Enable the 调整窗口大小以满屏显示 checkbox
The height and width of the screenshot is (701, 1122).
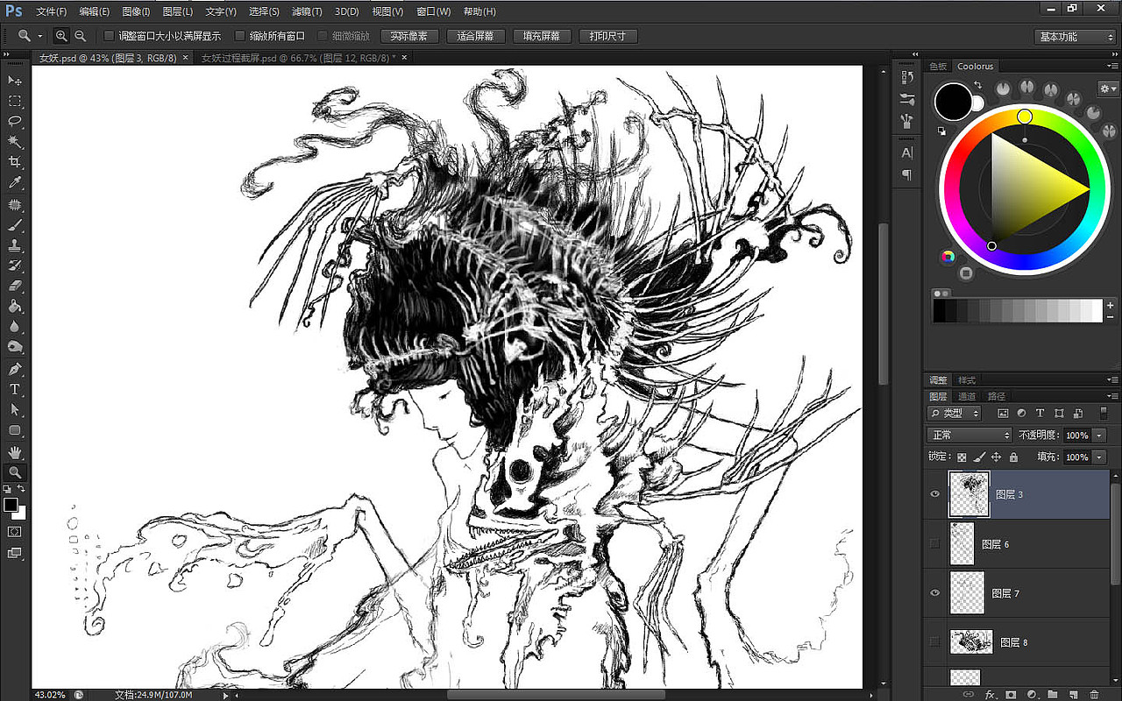[x=110, y=36]
